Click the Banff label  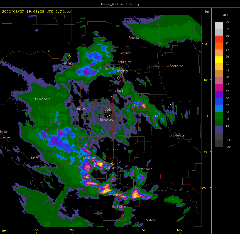point(35,158)
